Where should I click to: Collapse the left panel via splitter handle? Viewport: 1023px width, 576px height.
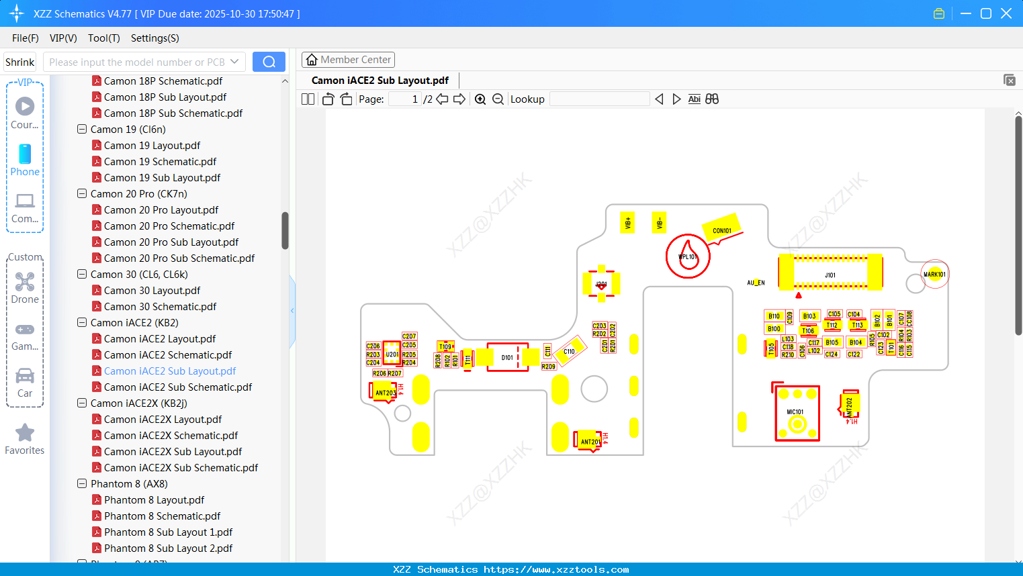292,311
